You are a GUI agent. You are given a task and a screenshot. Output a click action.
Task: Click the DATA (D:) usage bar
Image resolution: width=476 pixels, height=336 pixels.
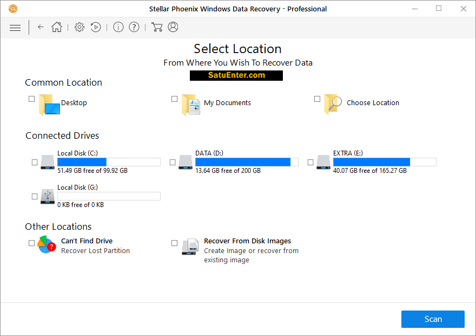pyautogui.click(x=247, y=162)
